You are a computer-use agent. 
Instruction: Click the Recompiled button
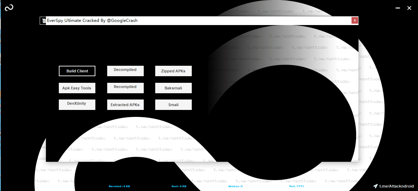pos(125,88)
